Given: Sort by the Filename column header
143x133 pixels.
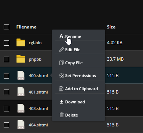Looking at the screenshot, I should [x=26, y=27].
